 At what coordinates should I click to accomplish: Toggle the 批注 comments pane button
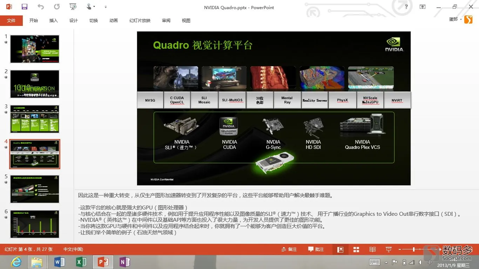tap(316, 249)
